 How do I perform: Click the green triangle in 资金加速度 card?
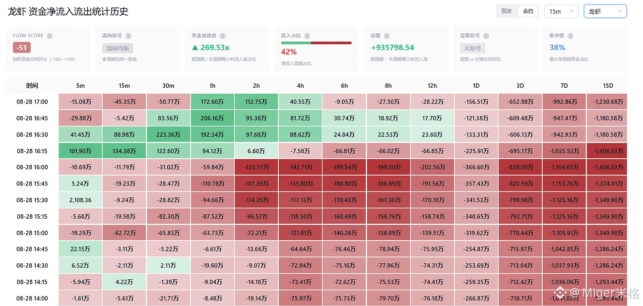coord(195,48)
